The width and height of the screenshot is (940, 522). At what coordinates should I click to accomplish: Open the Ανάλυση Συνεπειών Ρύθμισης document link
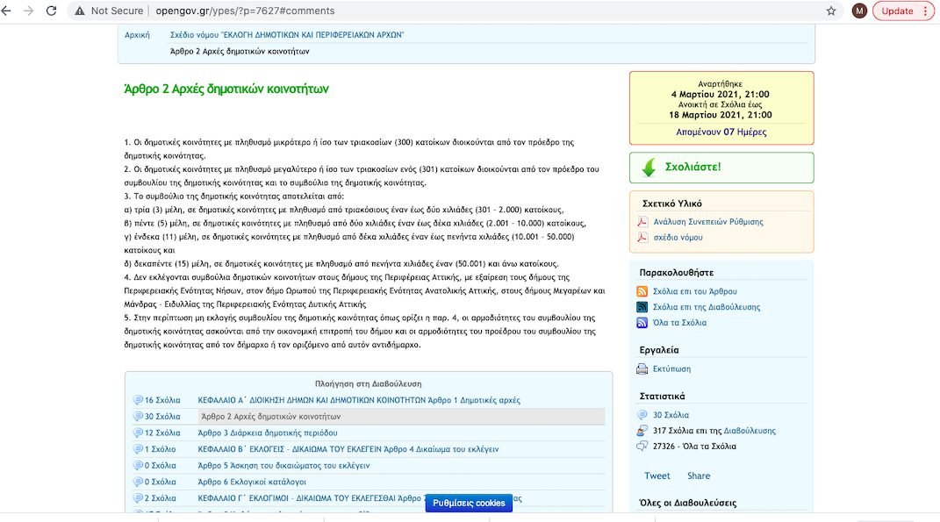[708, 222]
